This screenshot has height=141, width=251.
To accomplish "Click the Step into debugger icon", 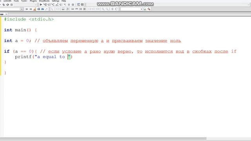I will [53, 5].
